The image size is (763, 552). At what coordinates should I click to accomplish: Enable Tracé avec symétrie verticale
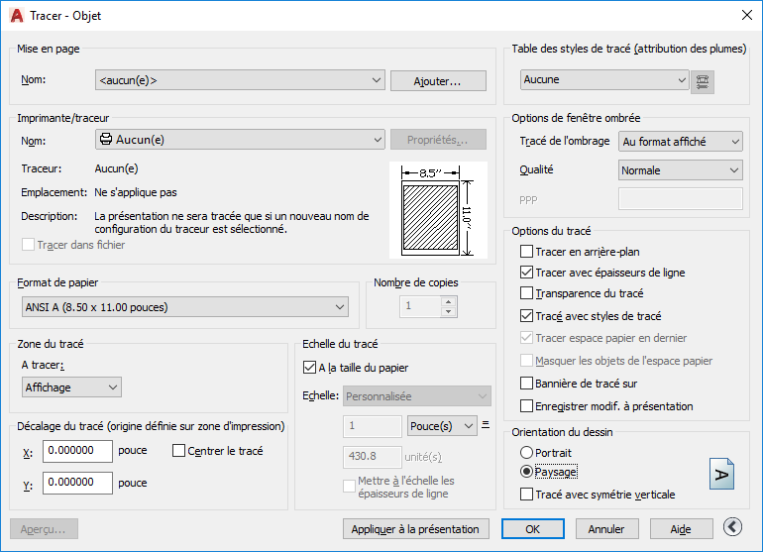[527, 494]
